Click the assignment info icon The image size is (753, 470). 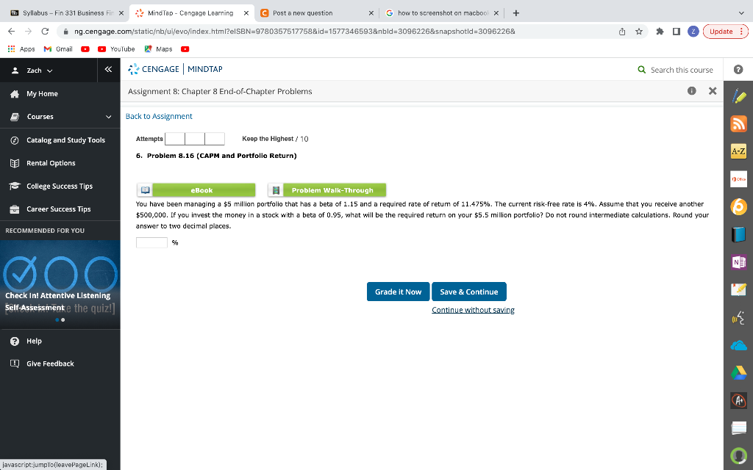(690, 91)
